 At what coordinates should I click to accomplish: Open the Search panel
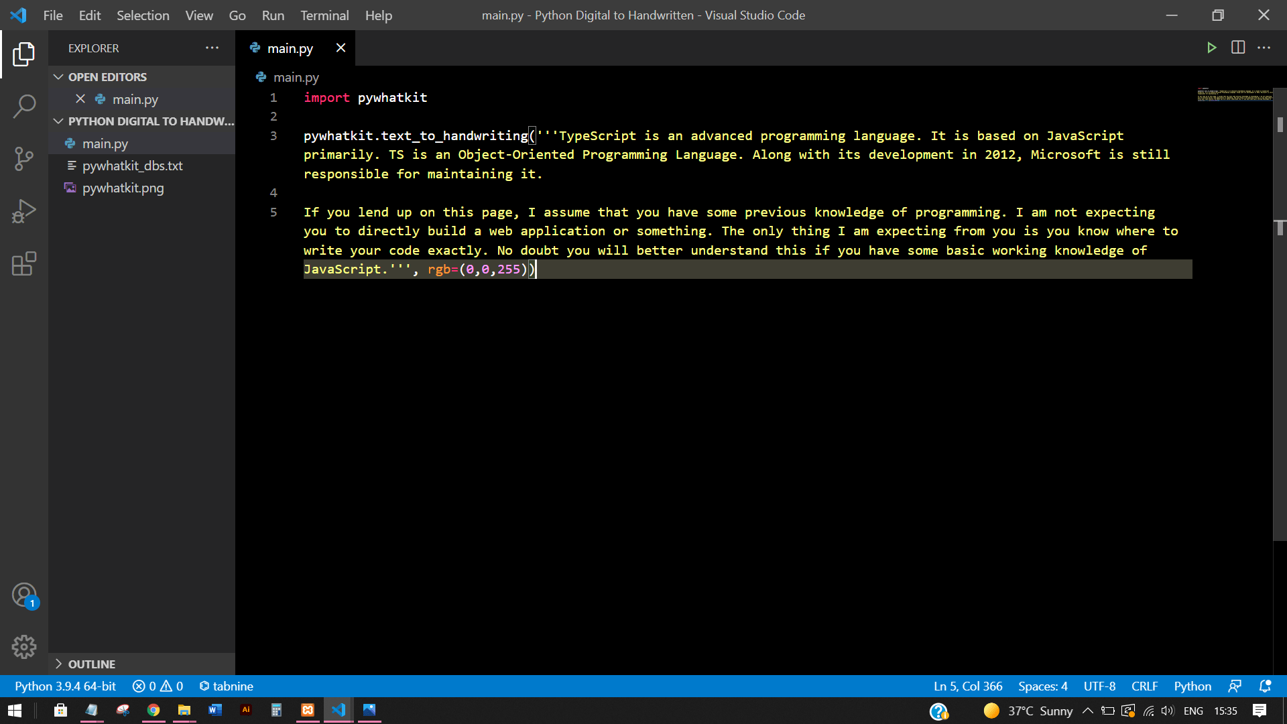pyautogui.click(x=24, y=107)
